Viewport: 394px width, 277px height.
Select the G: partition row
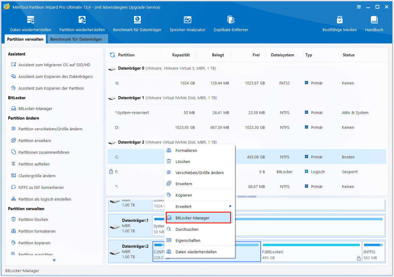click(246, 83)
